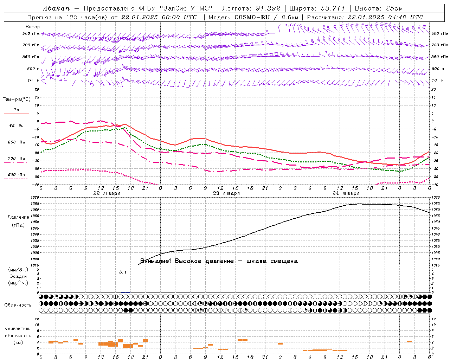Image resolution: width=450 pixels, height=360 pixels.
Task: Click the 'Высота: 255м' elevation text
Action: click(x=379, y=8)
